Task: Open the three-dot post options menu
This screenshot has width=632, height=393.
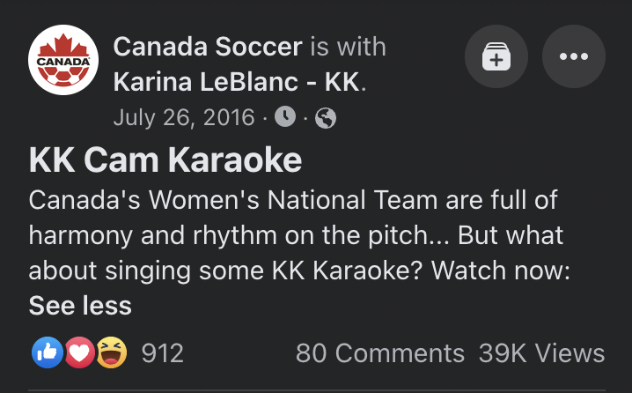Action: pyautogui.click(x=573, y=56)
